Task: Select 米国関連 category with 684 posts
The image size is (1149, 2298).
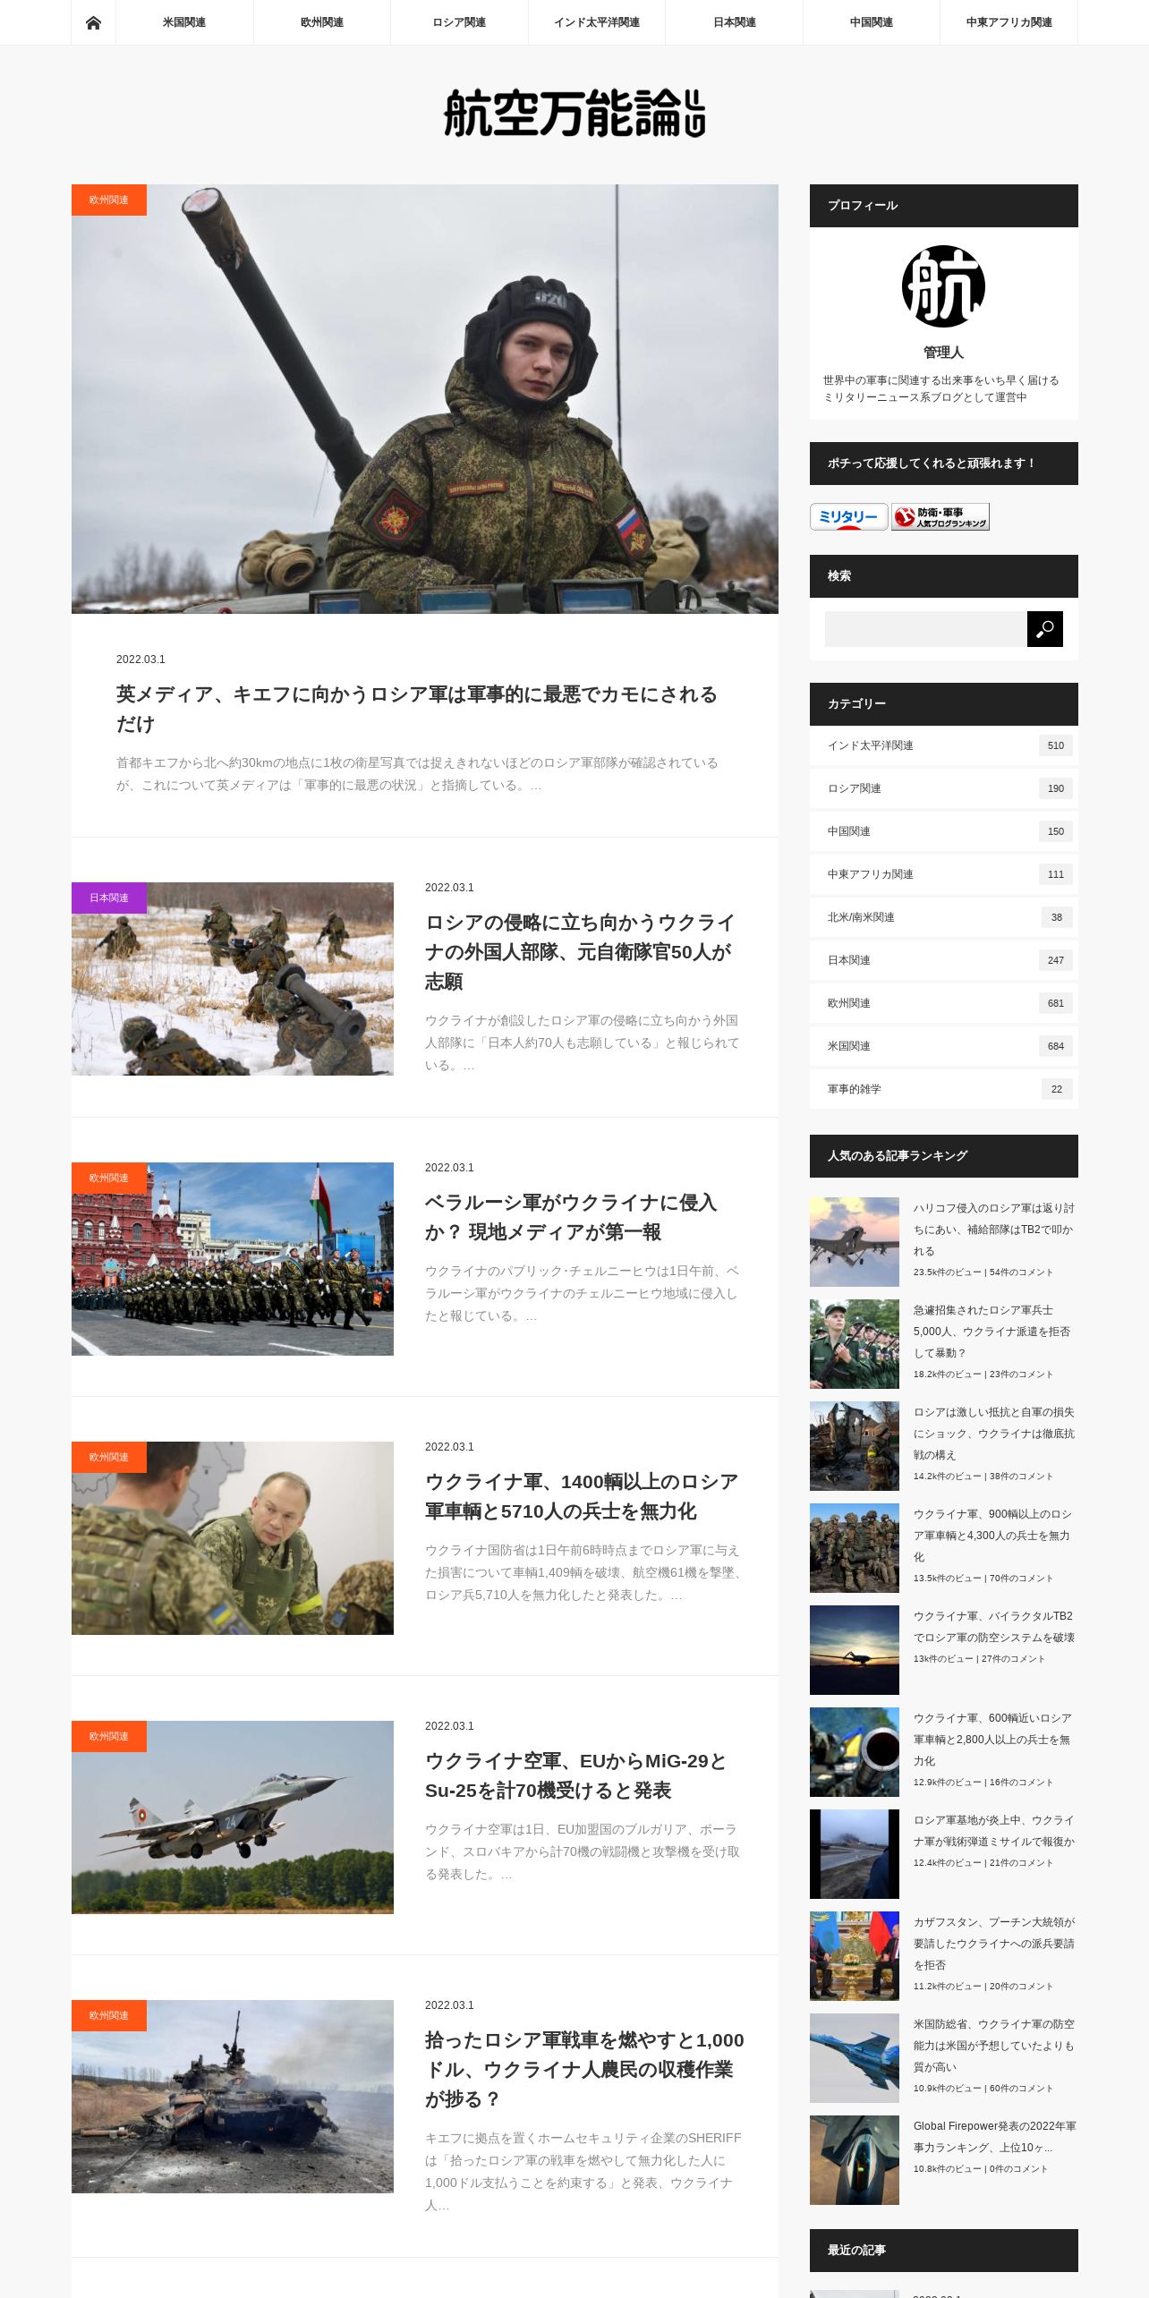Action: coord(943,1046)
